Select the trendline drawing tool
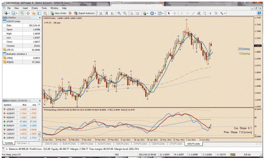The width and height of the screenshot is (264, 158). tap(193, 13)
